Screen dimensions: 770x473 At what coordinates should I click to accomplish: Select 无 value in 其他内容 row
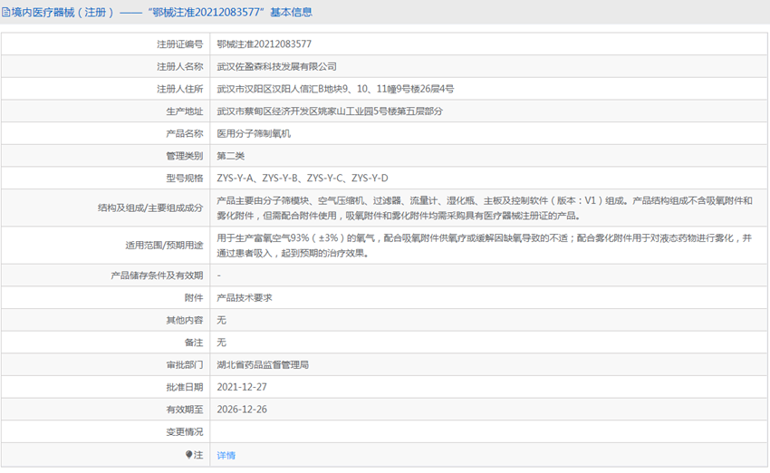point(221,320)
